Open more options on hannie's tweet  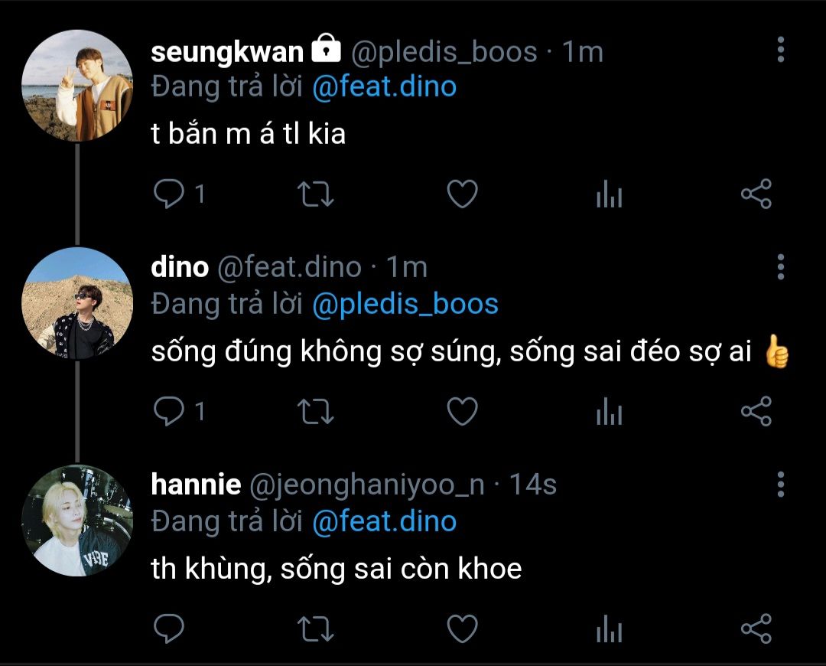pyautogui.click(x=781, y=484)
